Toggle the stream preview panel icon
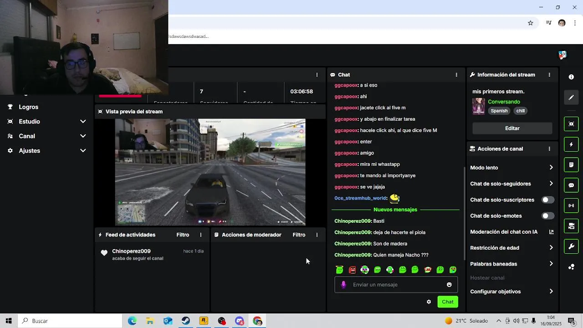Viewport: 583px width, 328px height. 571,124
